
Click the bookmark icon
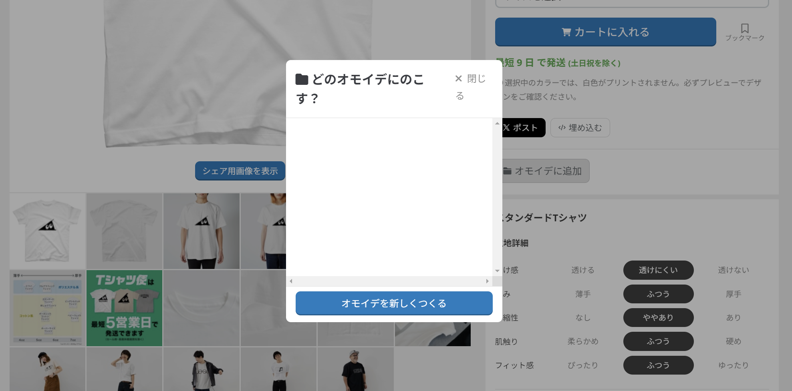(745, 28)
